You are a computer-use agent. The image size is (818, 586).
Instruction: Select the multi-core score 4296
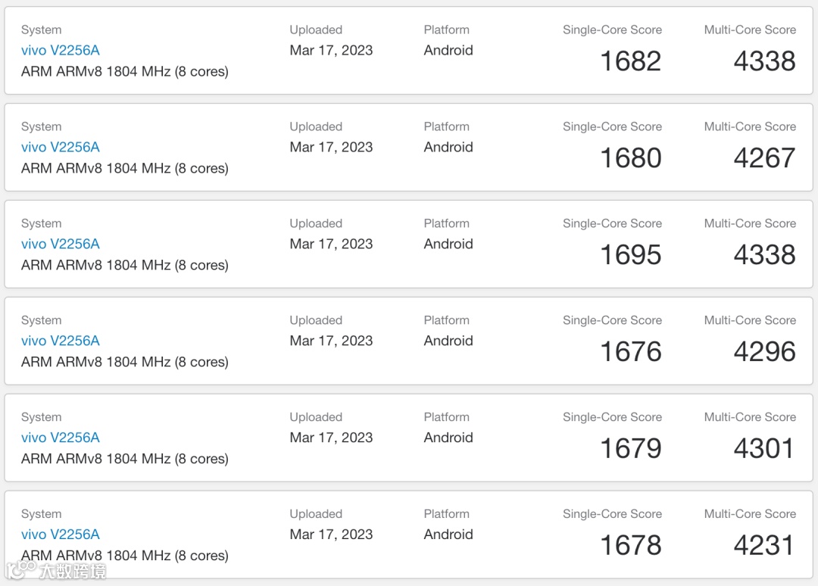coord(764,352)
